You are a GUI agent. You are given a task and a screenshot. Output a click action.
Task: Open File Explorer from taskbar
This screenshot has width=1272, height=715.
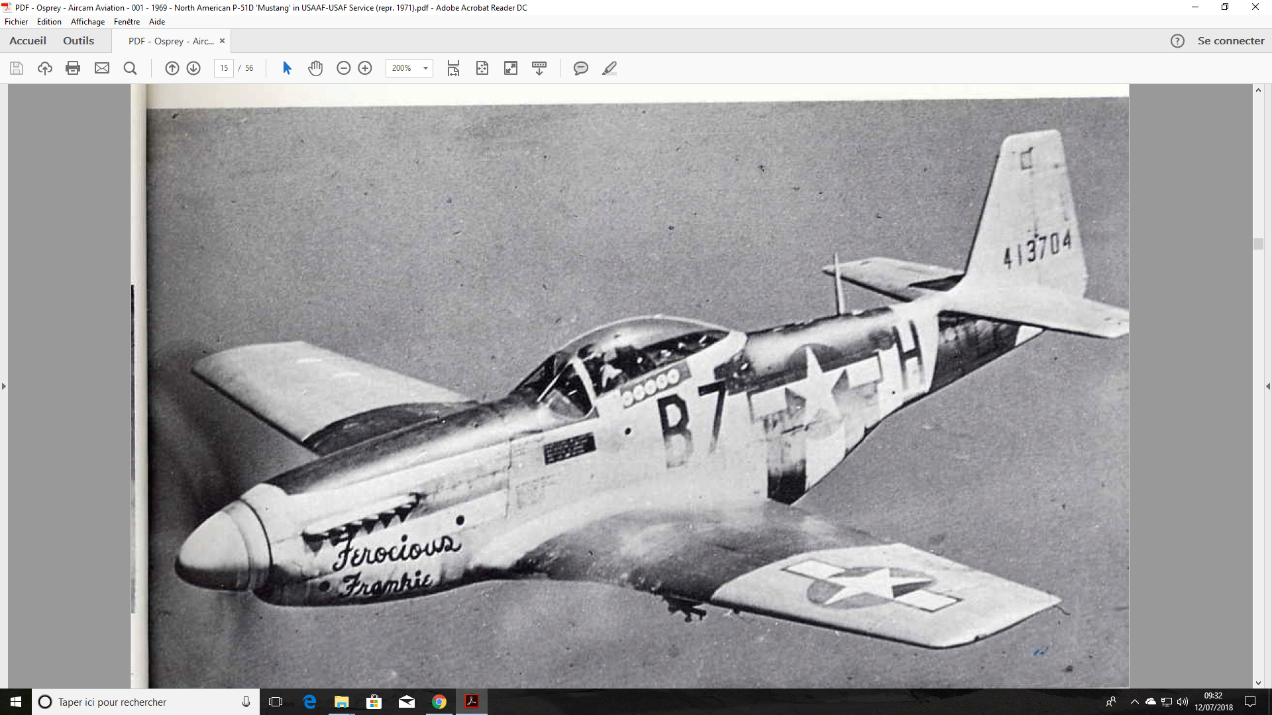point(342,702)
